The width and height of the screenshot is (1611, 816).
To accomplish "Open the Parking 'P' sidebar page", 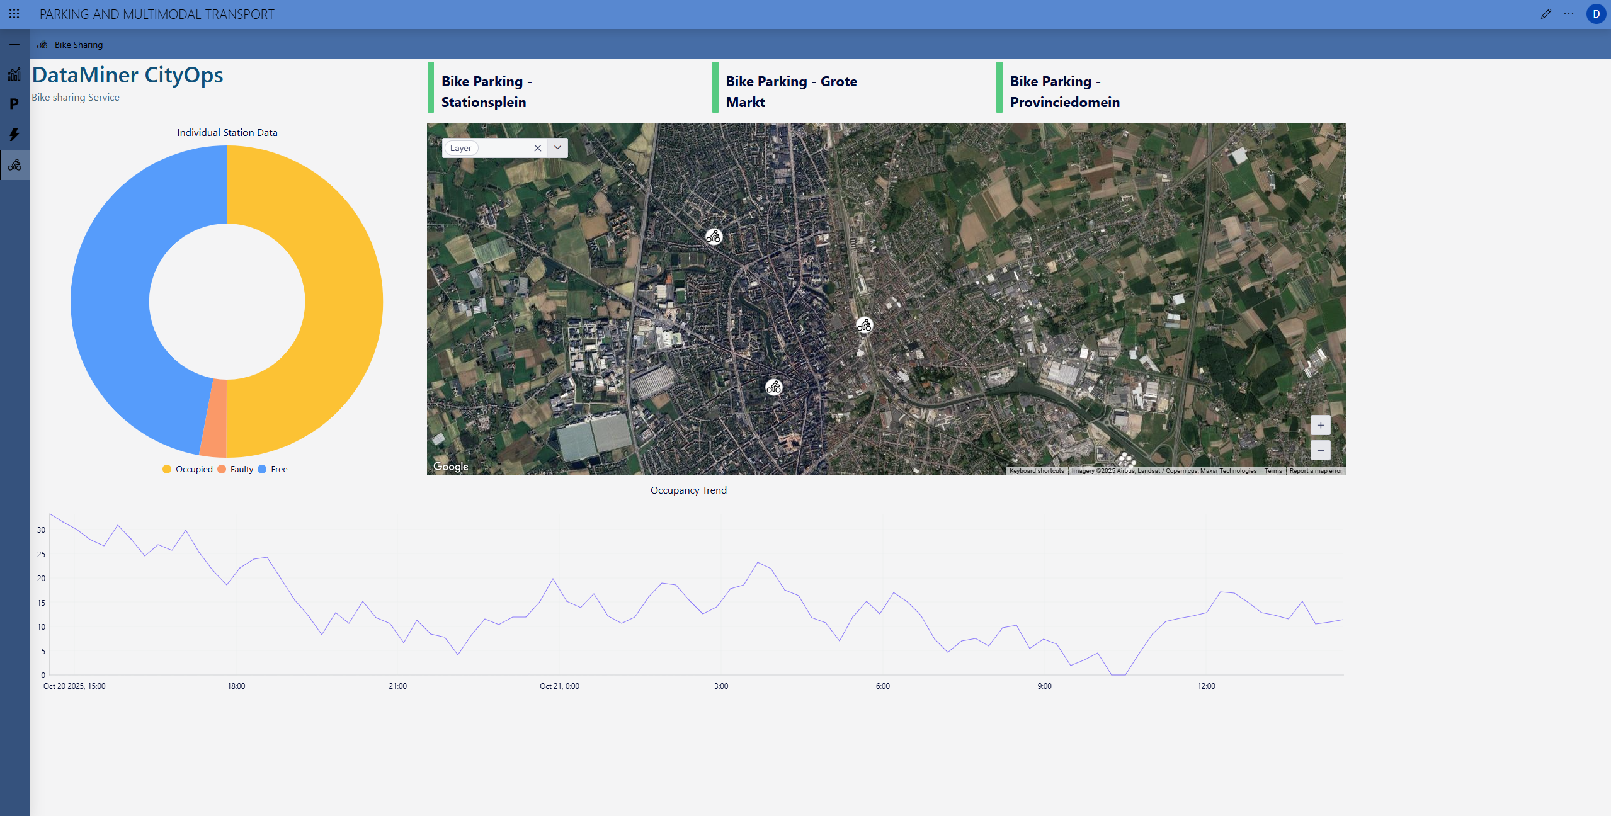I will [14, 104].
